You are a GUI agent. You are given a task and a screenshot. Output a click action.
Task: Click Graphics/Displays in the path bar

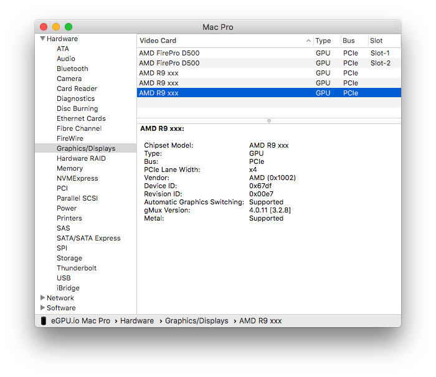[x=197, y=321]
